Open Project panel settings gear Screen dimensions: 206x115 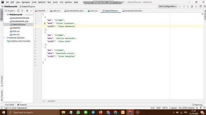coord(27,11)
